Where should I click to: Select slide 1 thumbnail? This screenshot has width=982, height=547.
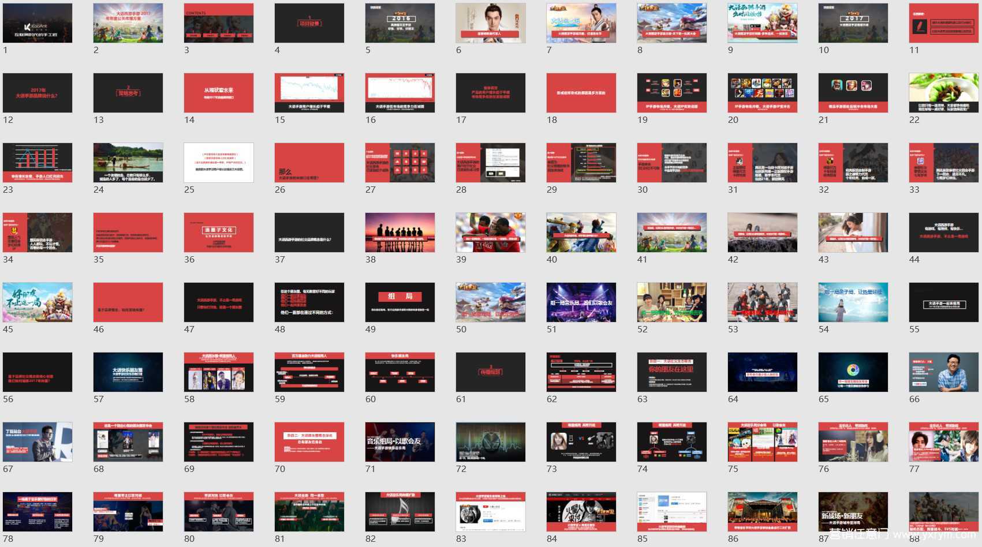(38, 23)
